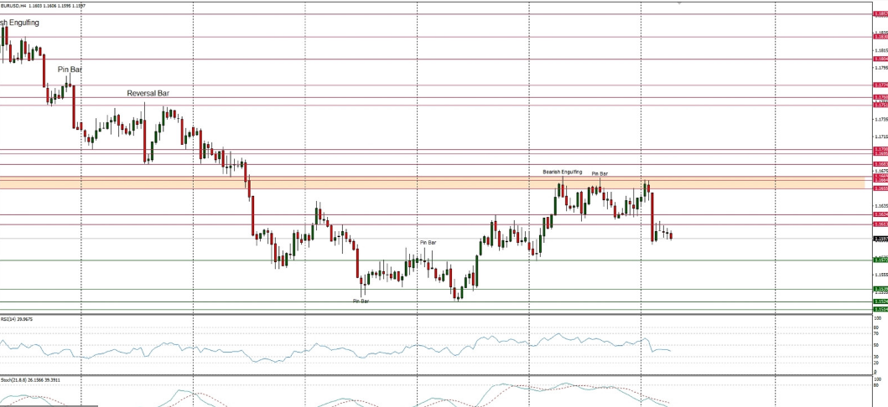
Task: Select the topmost Pin Bar label near the chart's left edge
Action: point(70,70)
